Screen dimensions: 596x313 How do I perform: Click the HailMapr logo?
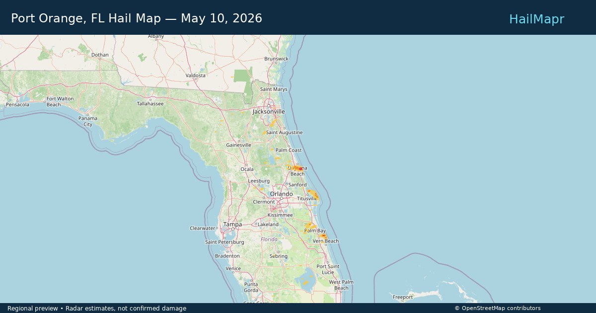[536, 19]
